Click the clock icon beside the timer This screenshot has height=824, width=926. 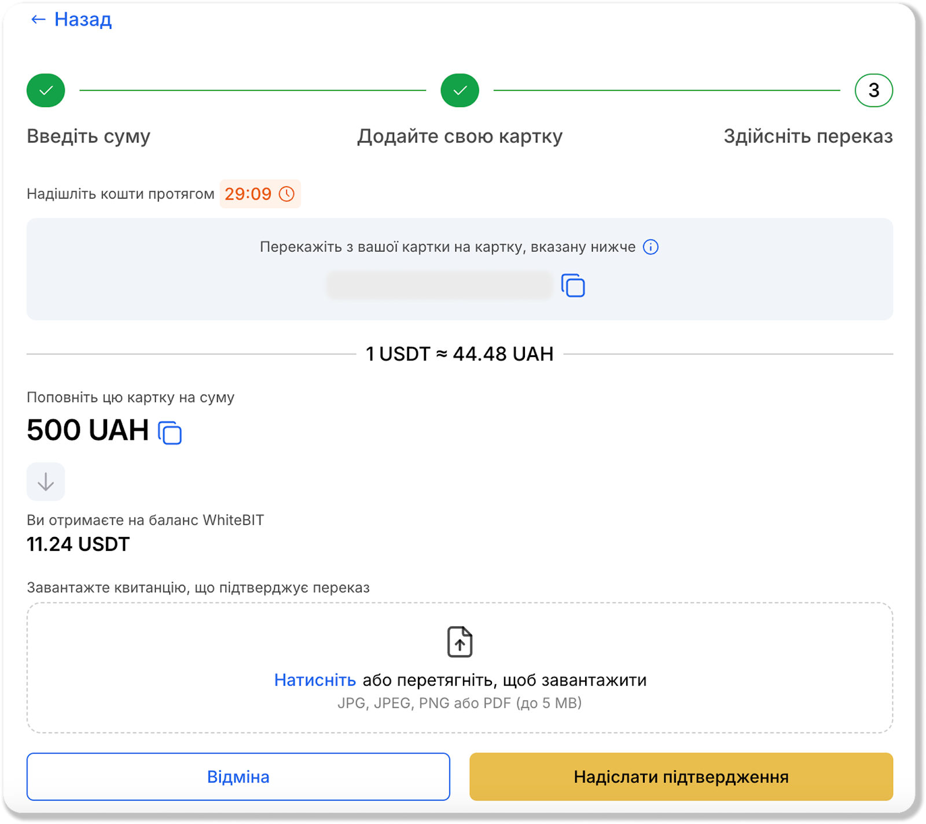coord(286,194)
